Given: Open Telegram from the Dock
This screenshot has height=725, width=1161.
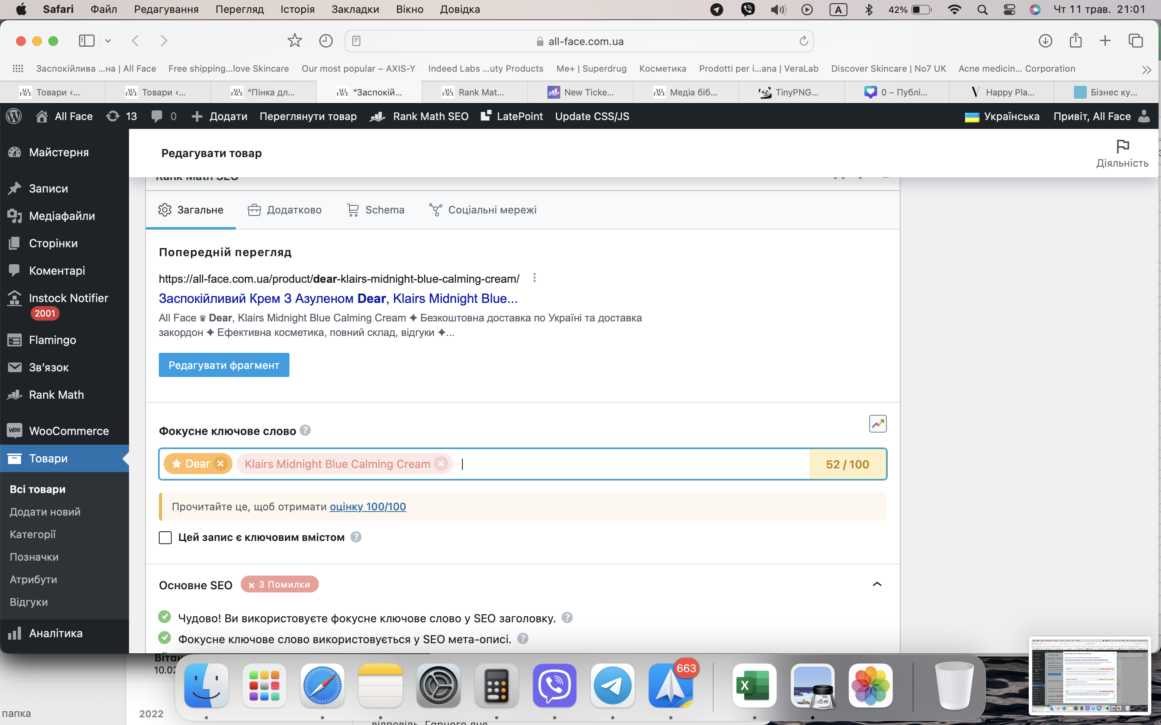Looking at the screenshot, I should [612, 686].
